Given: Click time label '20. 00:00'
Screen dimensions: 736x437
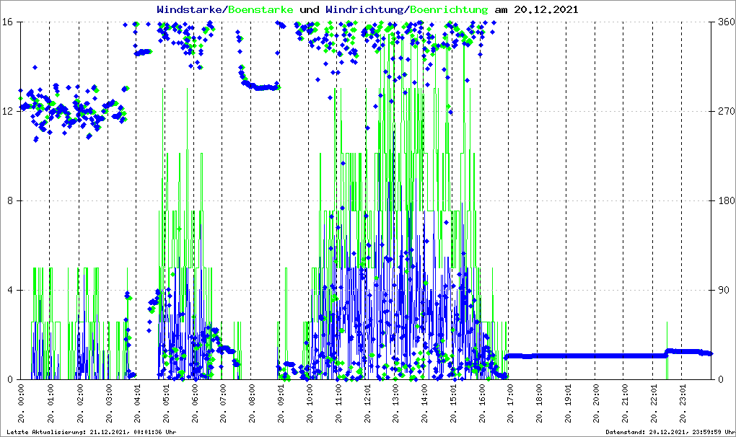Looking at the screenshot, I should [21, 403].
